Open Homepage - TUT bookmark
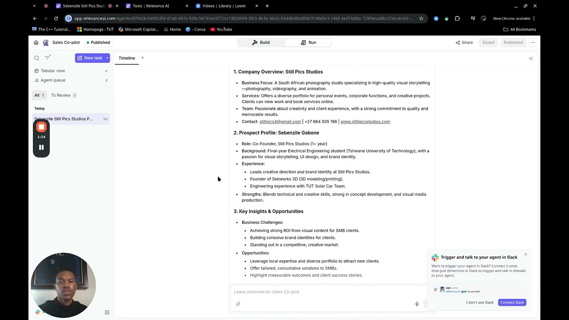 96,29
